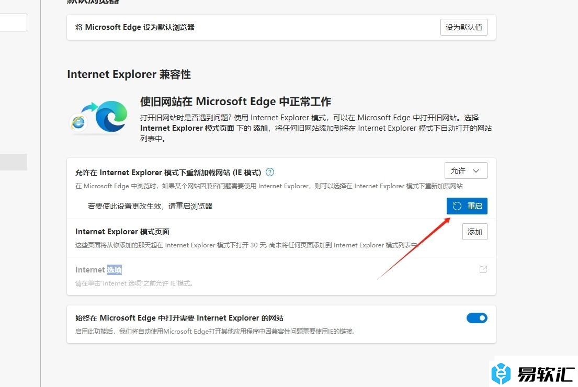
Task: Click 将 Microsoft Edge 设为默认浏览器 text
Action: pos(135,27)
